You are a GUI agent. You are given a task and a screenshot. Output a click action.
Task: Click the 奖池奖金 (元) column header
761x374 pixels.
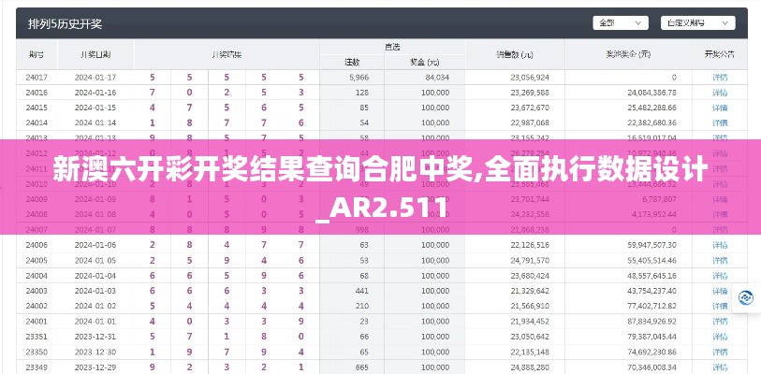[x=628, y=55]
